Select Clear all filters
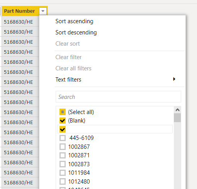Image resolution: width=197 pixels, height=189 pixels. pos(73,68)
